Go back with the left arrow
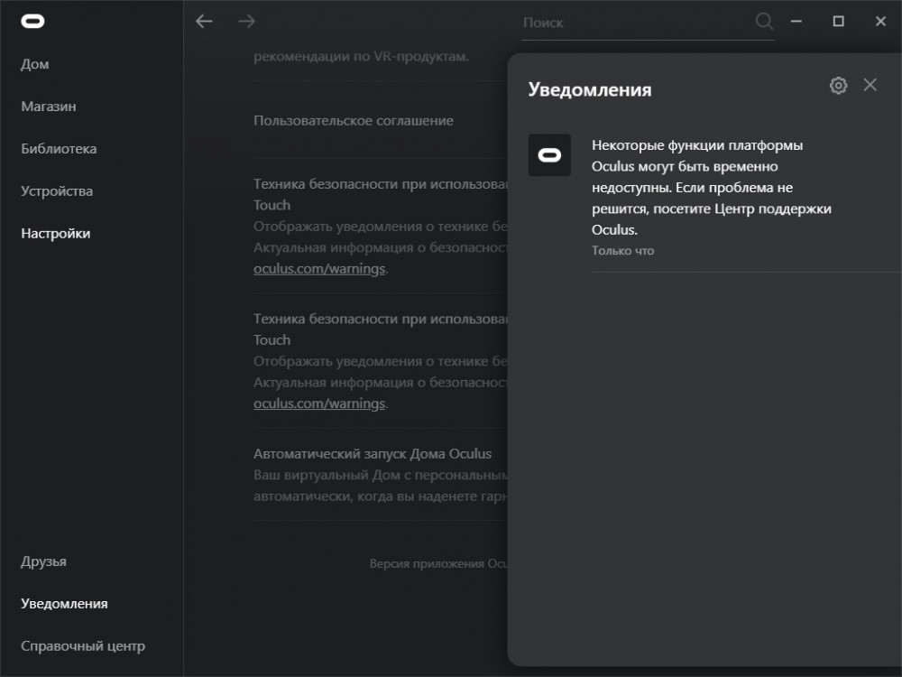 coord(204,22)
